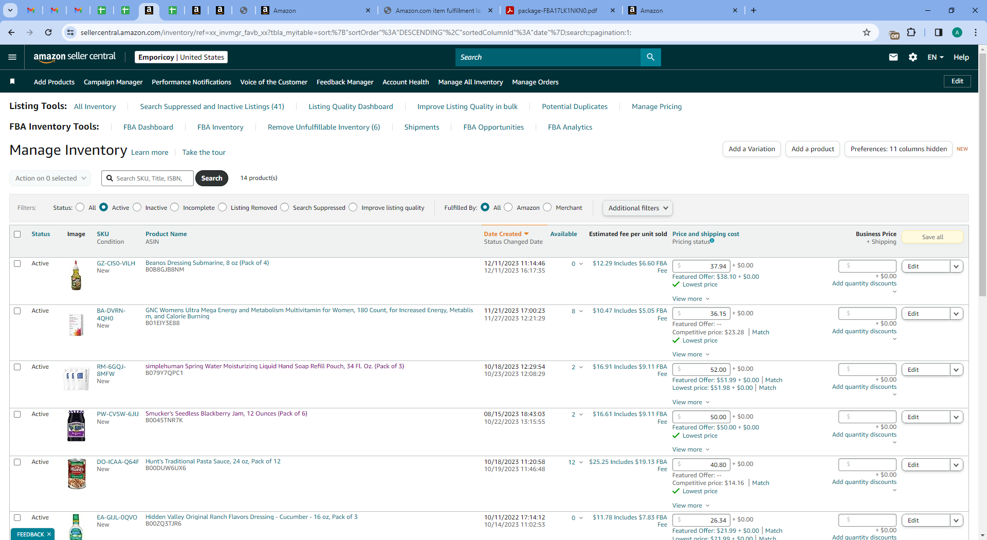Click the Add a product button
Viewport: 987px width, 540px height.
pos(813,149)
